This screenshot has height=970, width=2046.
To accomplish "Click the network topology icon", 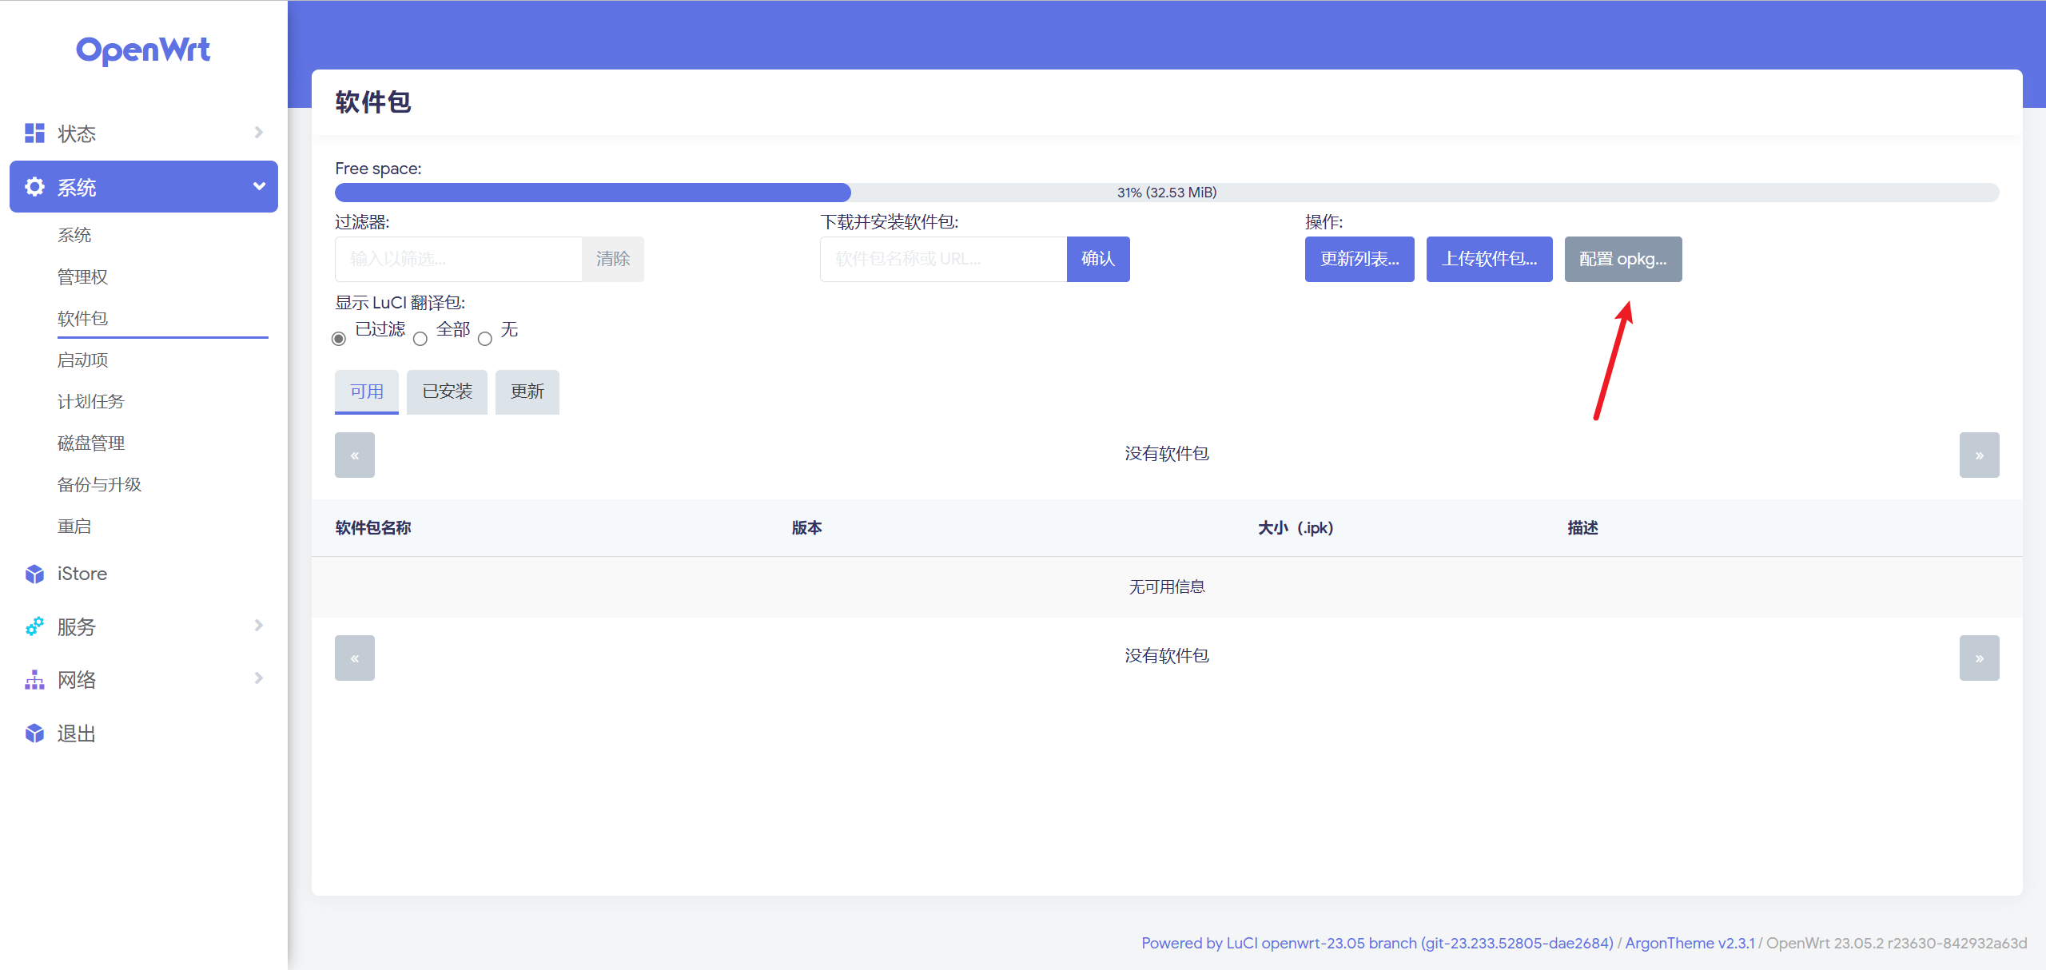I will click(34, 680).
